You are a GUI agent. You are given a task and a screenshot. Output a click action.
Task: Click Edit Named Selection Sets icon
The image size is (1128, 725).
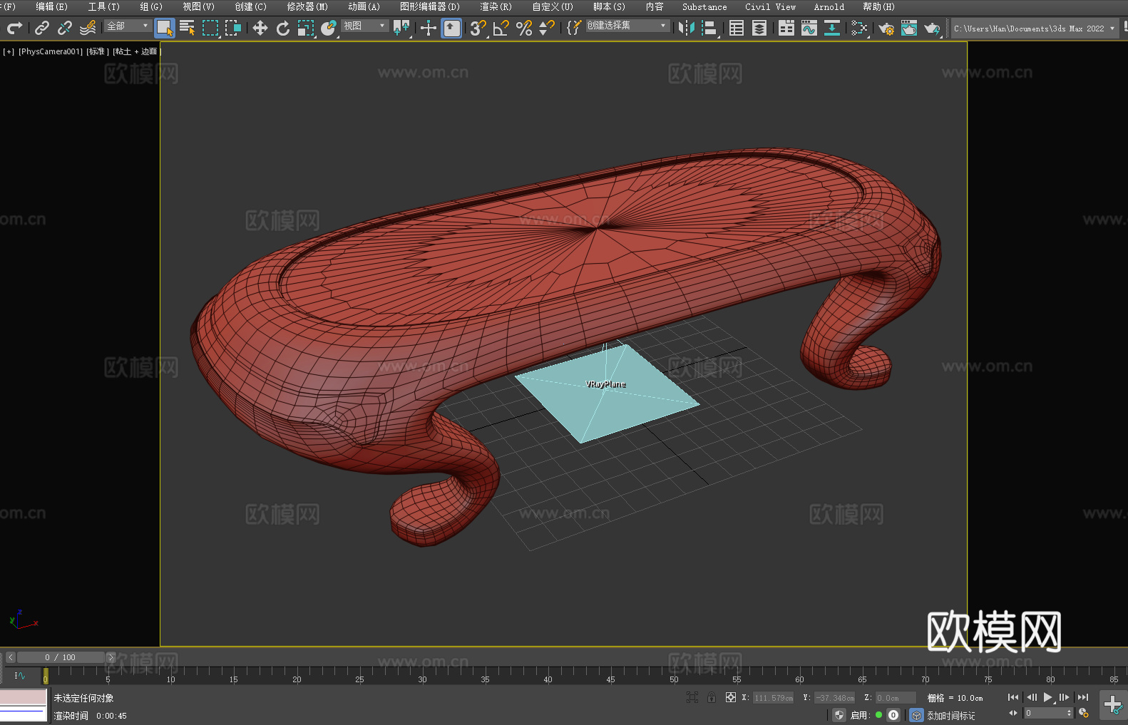(x=574, y=28)
